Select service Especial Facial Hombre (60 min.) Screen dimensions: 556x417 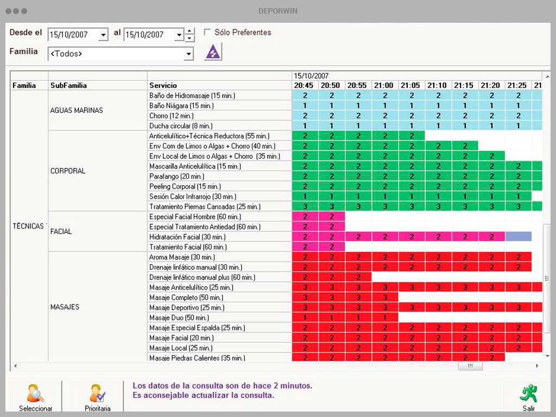point(219,217)
